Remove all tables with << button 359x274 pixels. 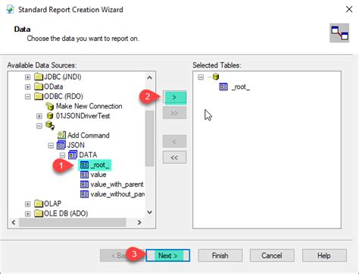[x=174, y=157]
